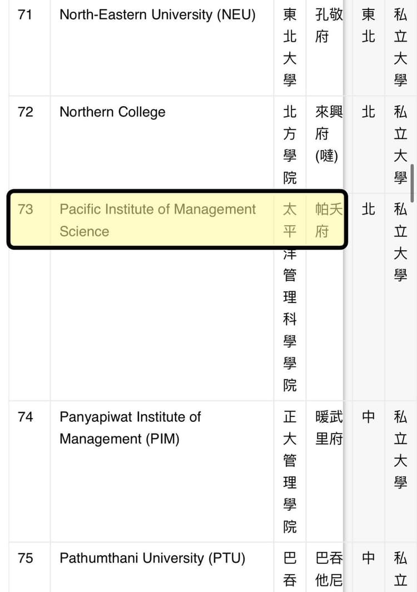Click the 正大管理學院 Chinese name cell
417x592 pixels.
[290, 471]
